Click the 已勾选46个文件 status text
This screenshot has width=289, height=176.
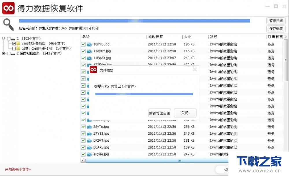[18, 170]
